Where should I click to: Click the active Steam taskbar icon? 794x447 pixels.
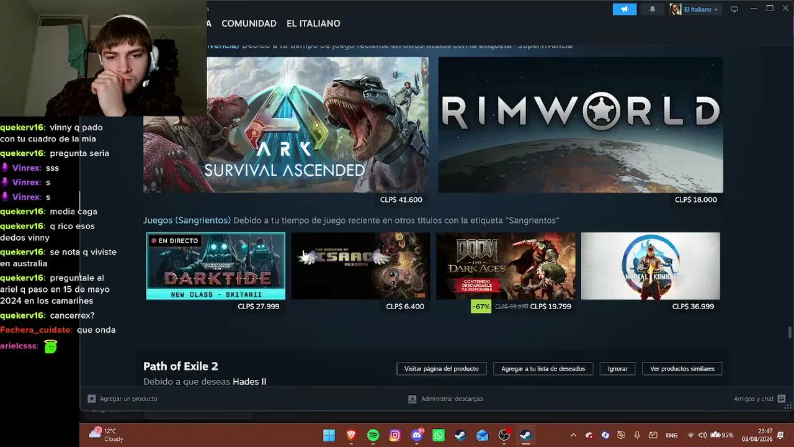pyautogui.click(x=525, y=435)
